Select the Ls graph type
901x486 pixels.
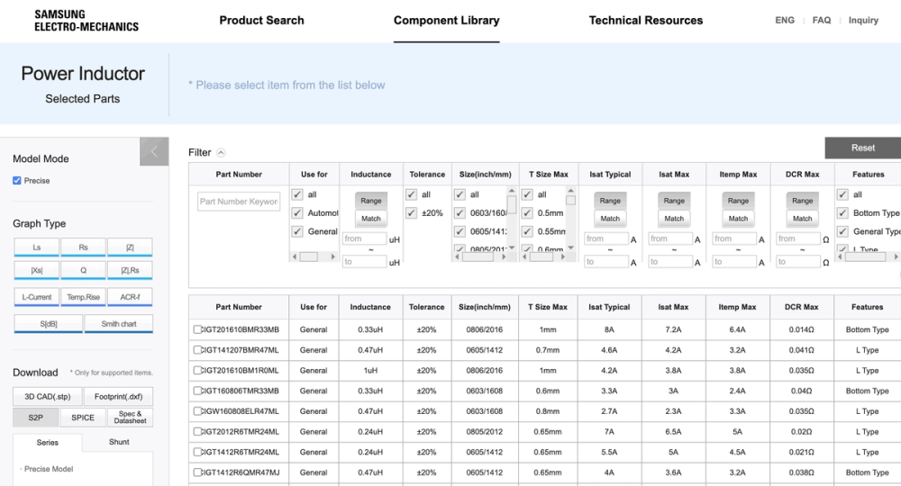click(x=36, y=247)
